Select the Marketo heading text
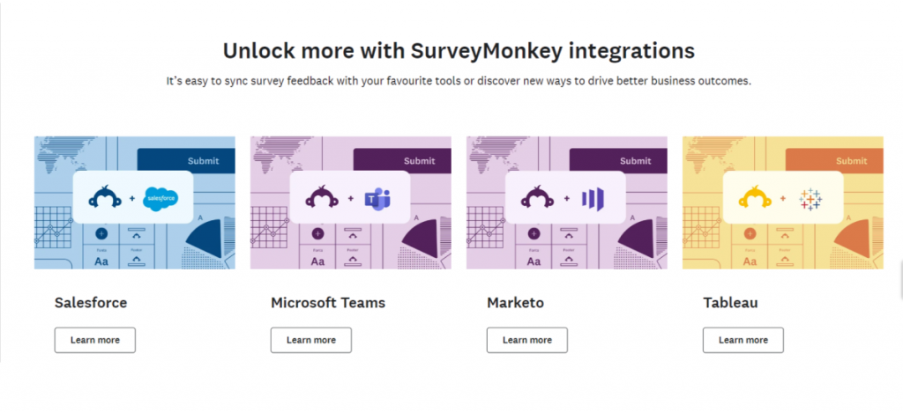Image resolution: width=903 pixels, height=412 pixels. [x=515, y=303]
